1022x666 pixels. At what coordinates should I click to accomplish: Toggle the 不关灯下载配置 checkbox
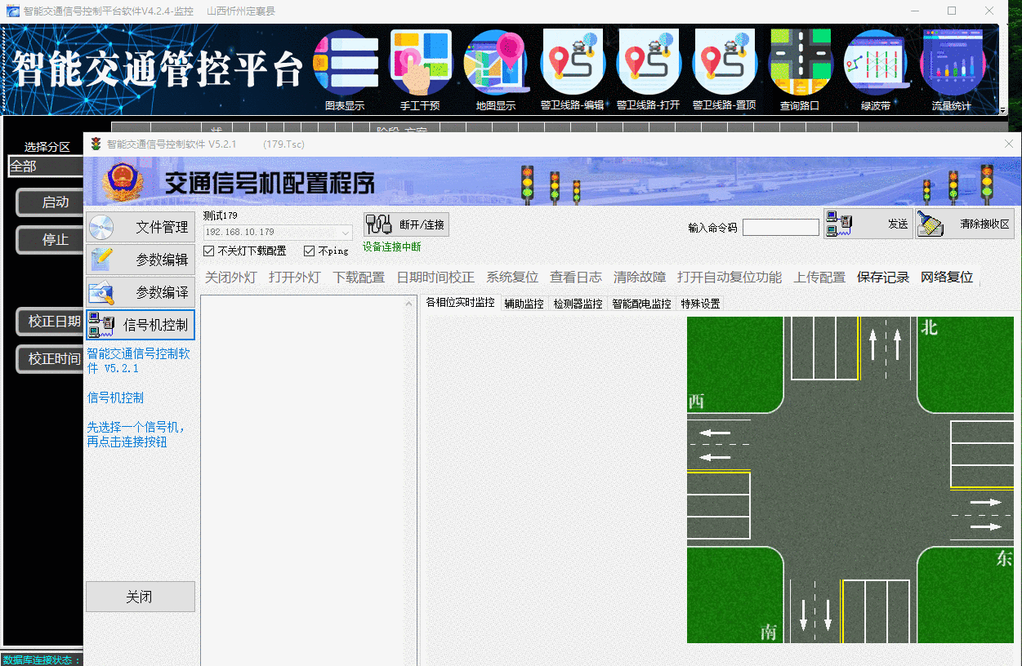pyautogui.click(x=209, y=251)
